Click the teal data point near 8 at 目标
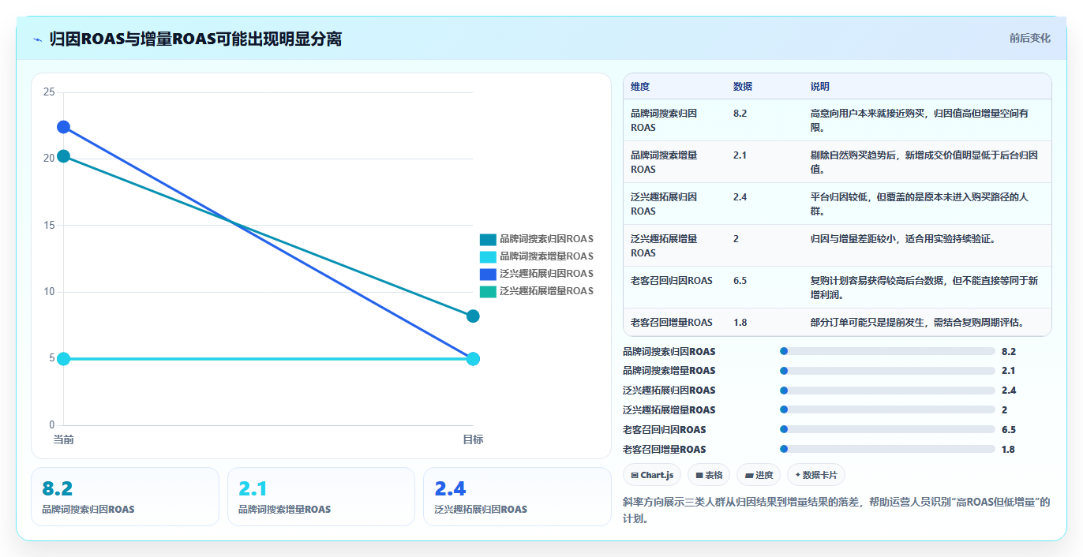Viewport: 1083px width, 557px height. tap(473, 316)
